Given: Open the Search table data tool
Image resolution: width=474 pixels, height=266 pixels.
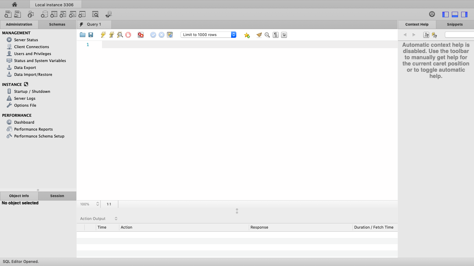Looking at the screenshot, I should point(95,14).
